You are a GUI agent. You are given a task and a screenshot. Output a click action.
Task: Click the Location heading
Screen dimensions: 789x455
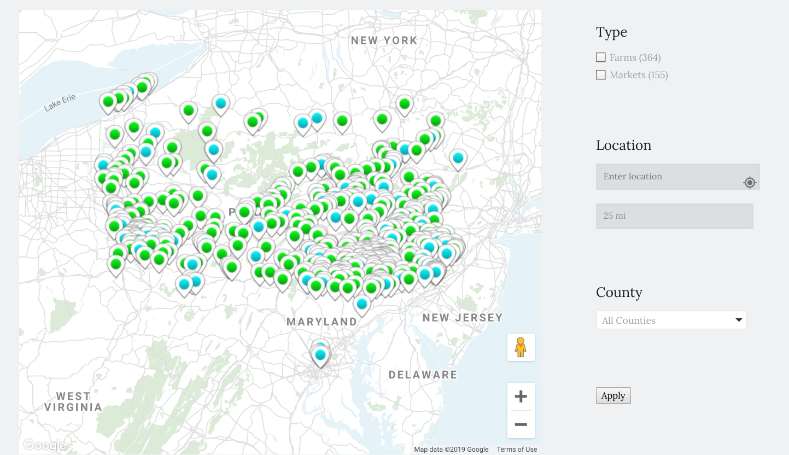(623, 145)
